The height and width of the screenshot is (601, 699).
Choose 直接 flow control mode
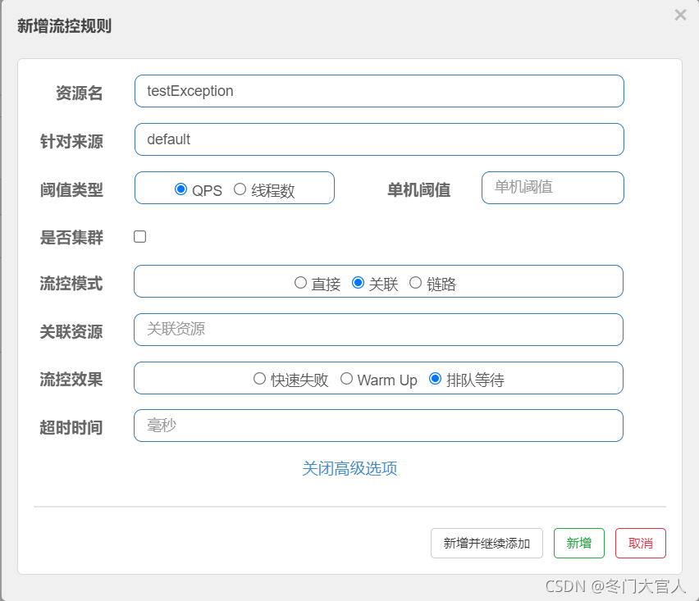tap(301, 281)
